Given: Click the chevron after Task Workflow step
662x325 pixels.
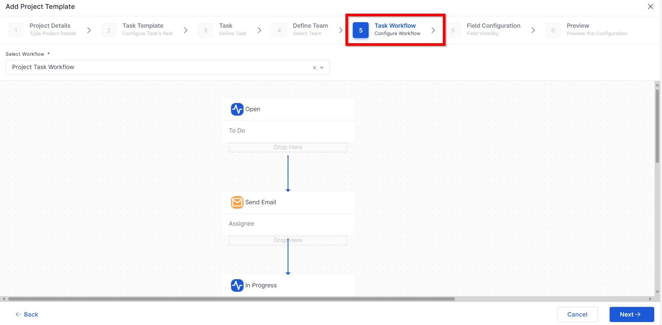Looking at the screenshot, I should [x=433, y=30].
